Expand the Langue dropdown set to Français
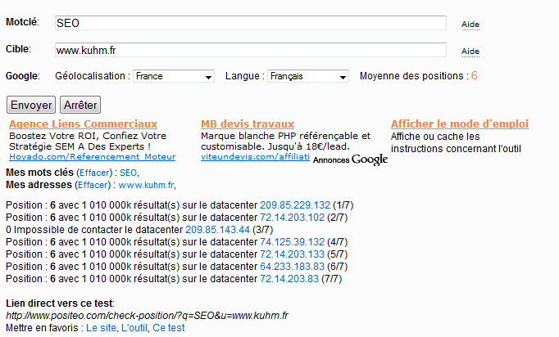559x337 pixels. click(x=308, y=76)
